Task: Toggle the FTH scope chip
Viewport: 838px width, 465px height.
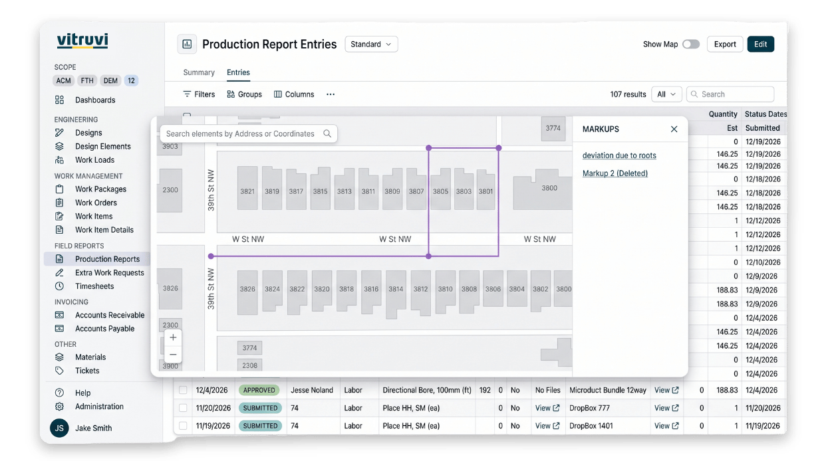Action: pyautogui.click(x=87, y=81)
